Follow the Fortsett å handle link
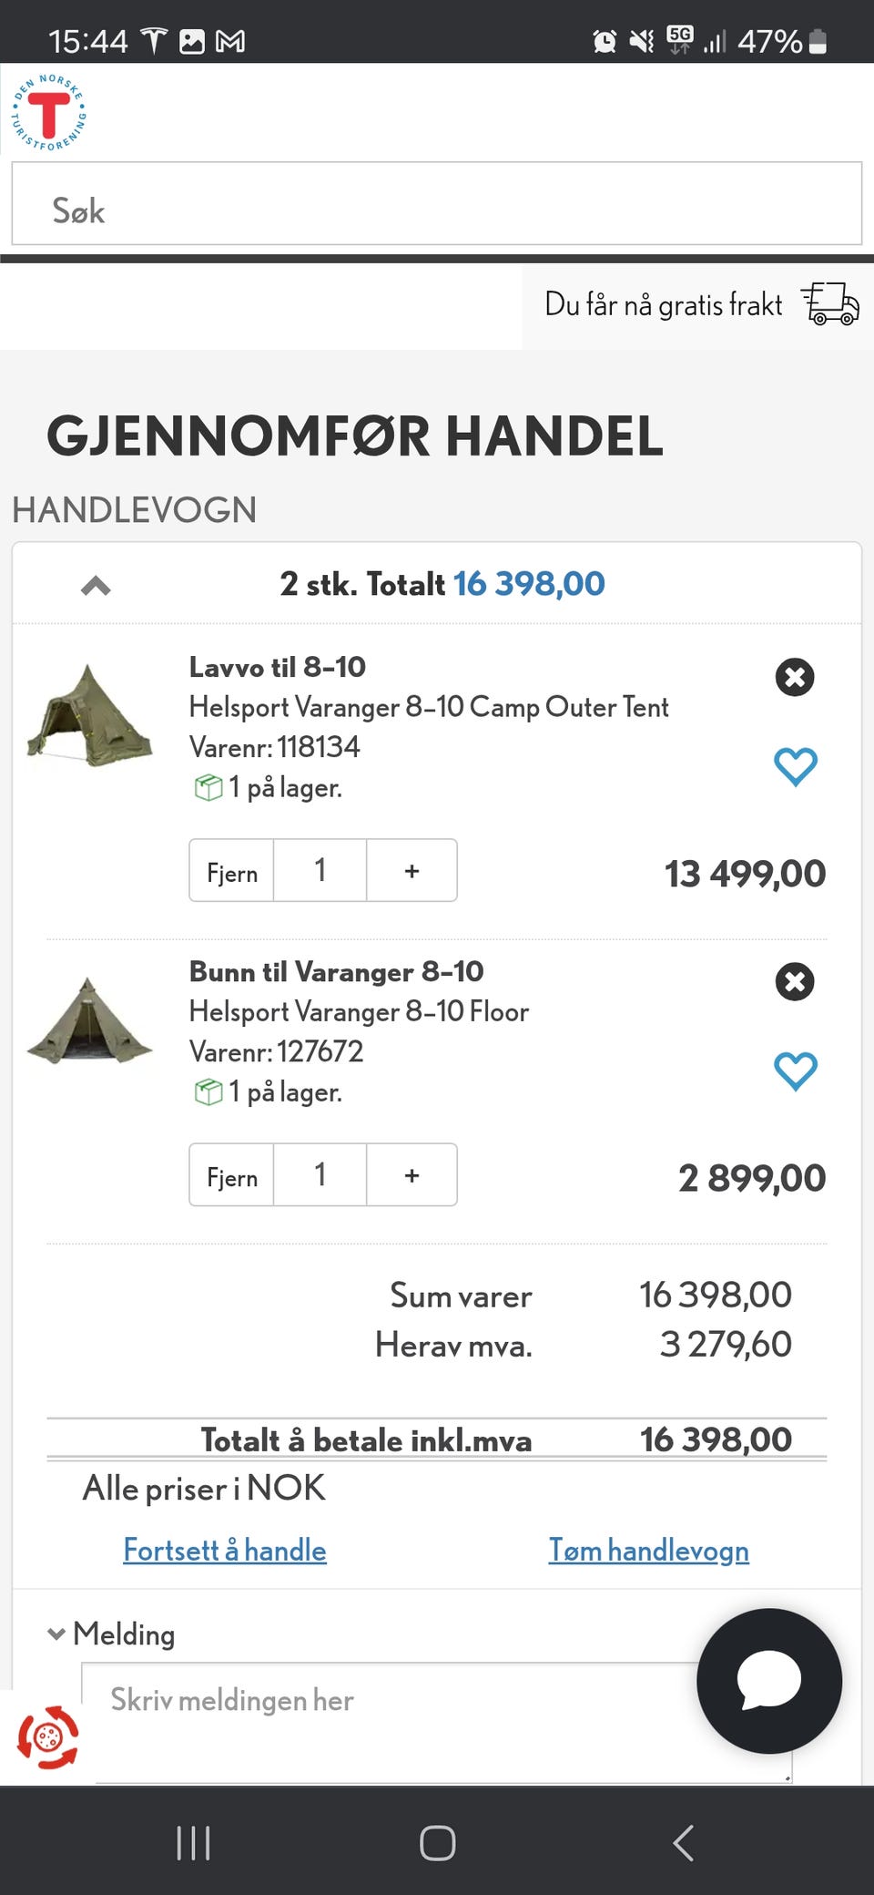The height and width of the screenshot is (1895, 874). coord(225,1550)
